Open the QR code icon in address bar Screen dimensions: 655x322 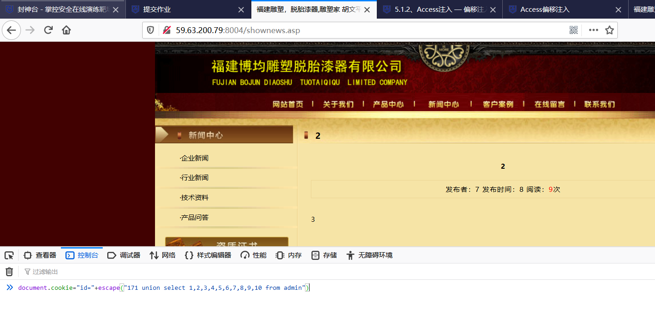[x=574, y=30]
